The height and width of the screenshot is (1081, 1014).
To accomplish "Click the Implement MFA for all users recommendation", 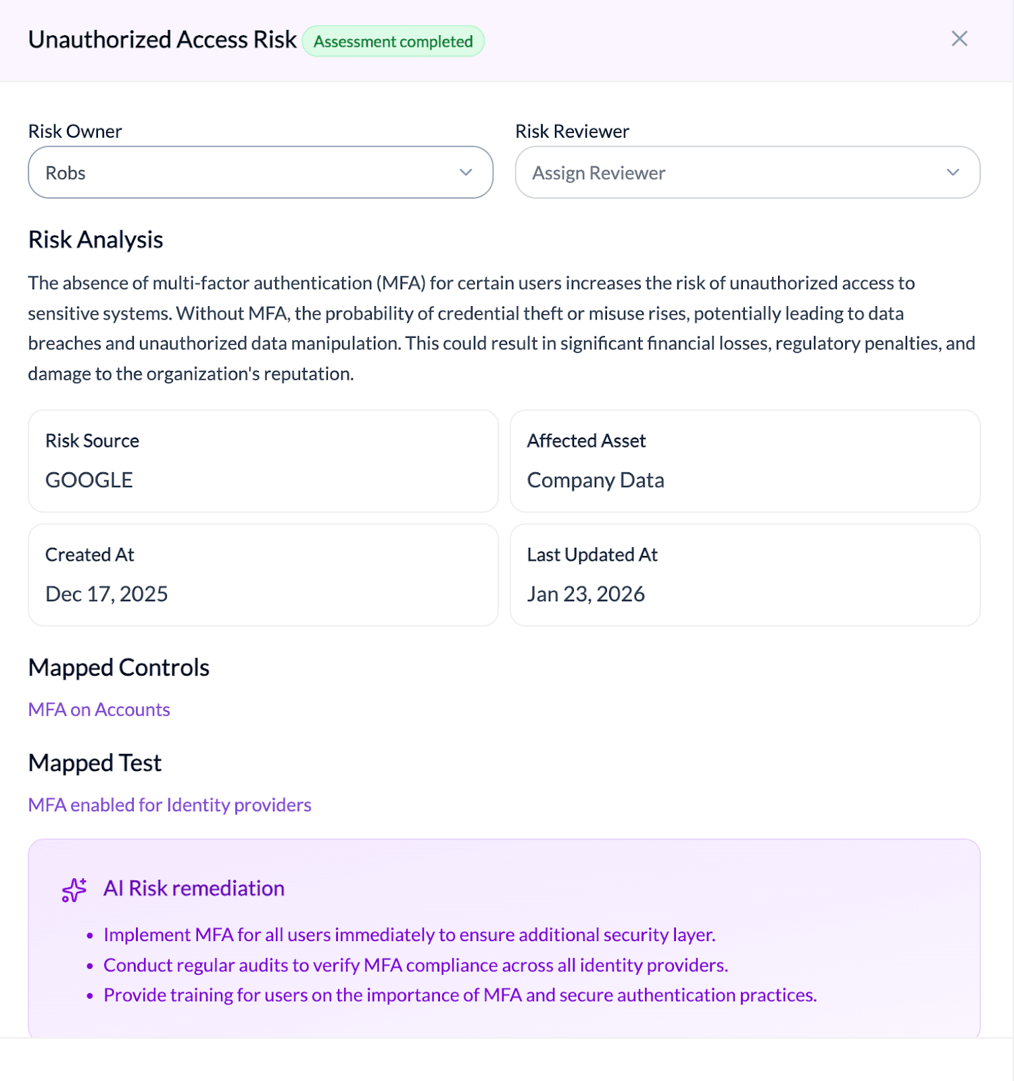I will pos(409,934).
